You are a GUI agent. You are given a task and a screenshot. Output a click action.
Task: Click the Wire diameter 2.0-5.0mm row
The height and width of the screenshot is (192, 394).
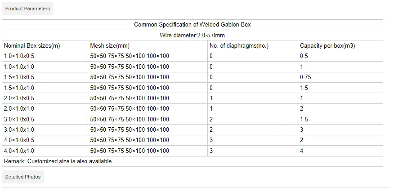pyautogui.click(x=192, y=35)
